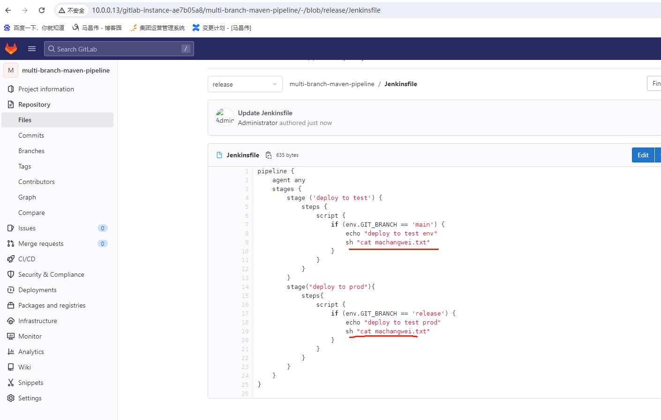Click multi-branch-maven-pipeline breadcrumb link

pos(332,84)
